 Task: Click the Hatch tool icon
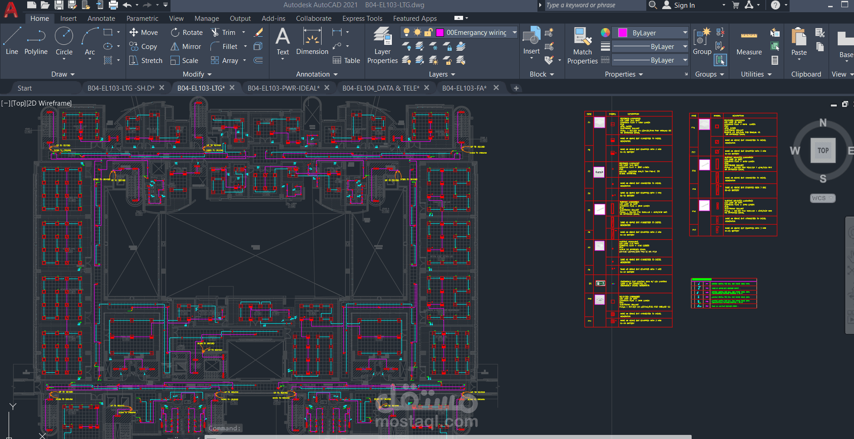click(x=108, y=60)
